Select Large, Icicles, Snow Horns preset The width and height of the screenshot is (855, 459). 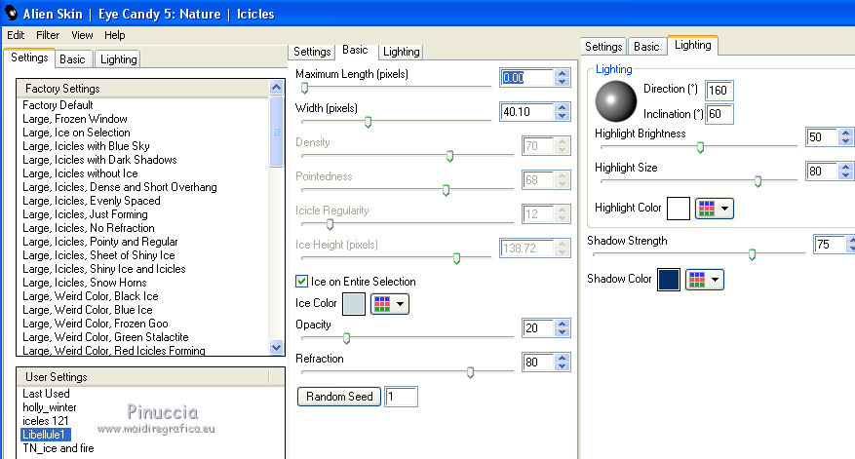coord(85,283)
